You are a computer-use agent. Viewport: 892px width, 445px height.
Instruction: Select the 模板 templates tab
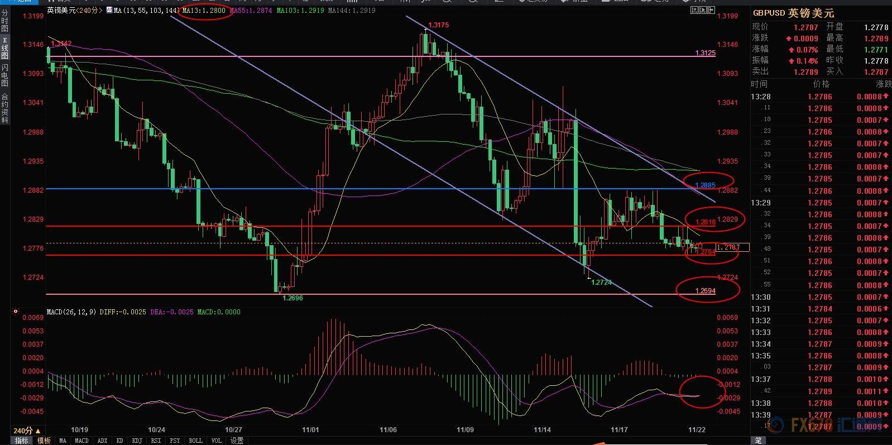tap(44, 441)
